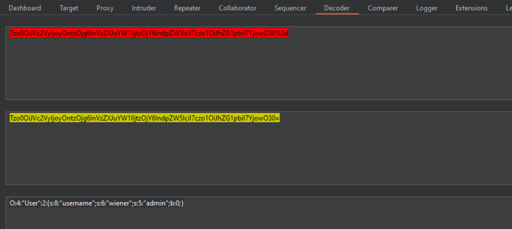Go to the Extensions tab

471,8
